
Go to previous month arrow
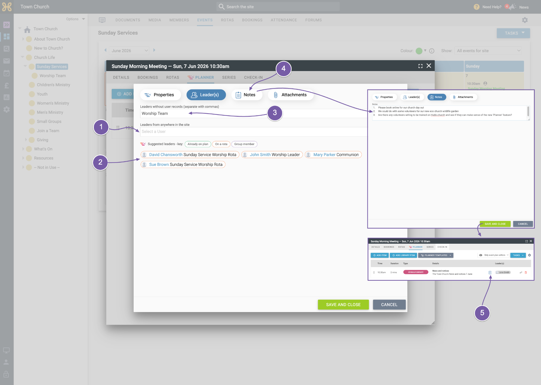pos(105,50)
